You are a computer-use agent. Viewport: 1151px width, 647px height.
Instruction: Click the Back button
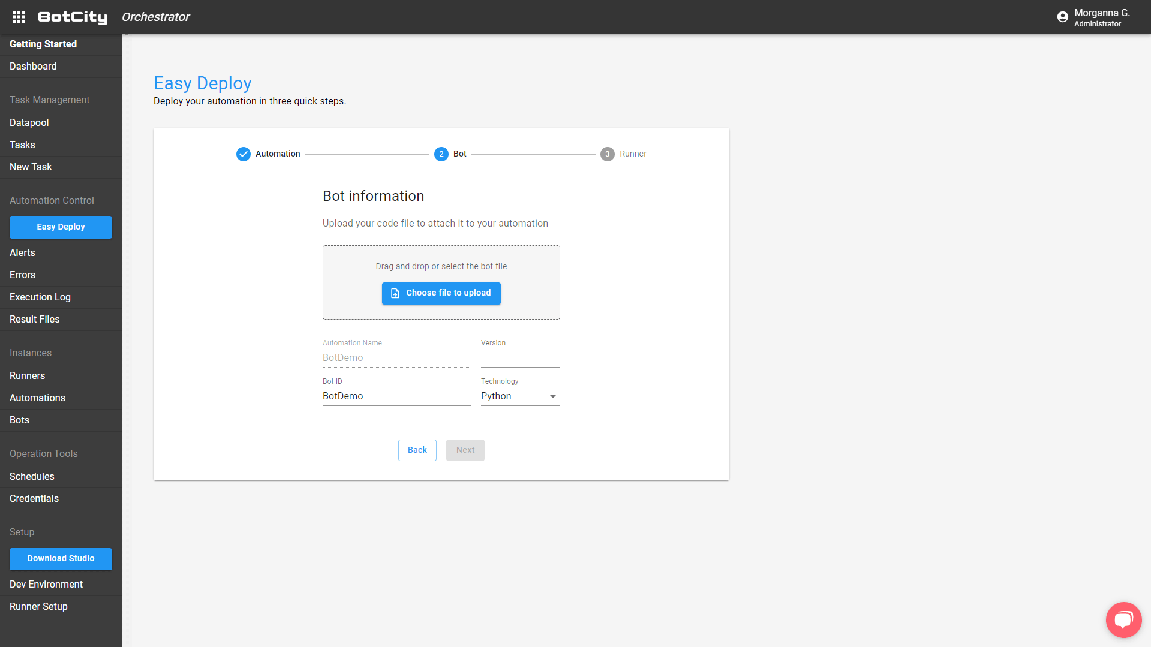coord(417,450)
